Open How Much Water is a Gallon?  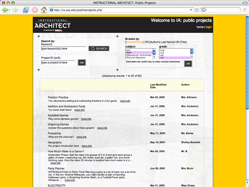point(66,151)
